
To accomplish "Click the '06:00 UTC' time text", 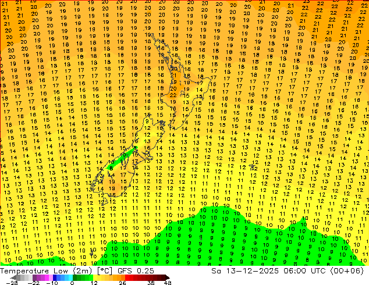I will tap(304, 271).
